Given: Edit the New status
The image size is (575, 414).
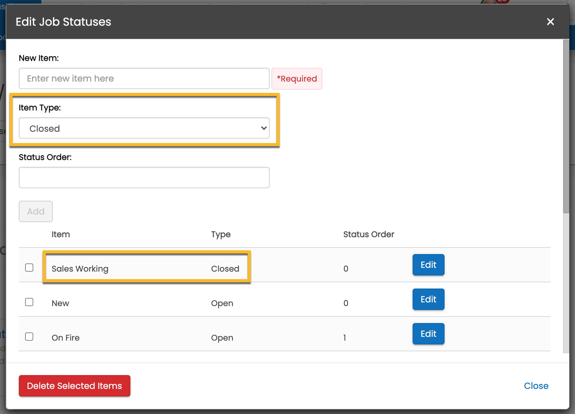Looking at the screenshot, I should 428,299.
